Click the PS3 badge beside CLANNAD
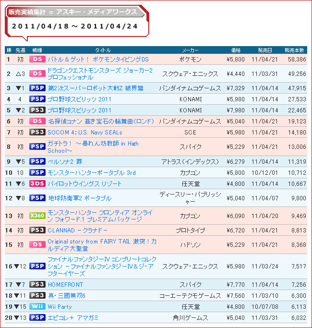Screen dimensions: 312x328 pyautogui.click(x=37, y=231)
